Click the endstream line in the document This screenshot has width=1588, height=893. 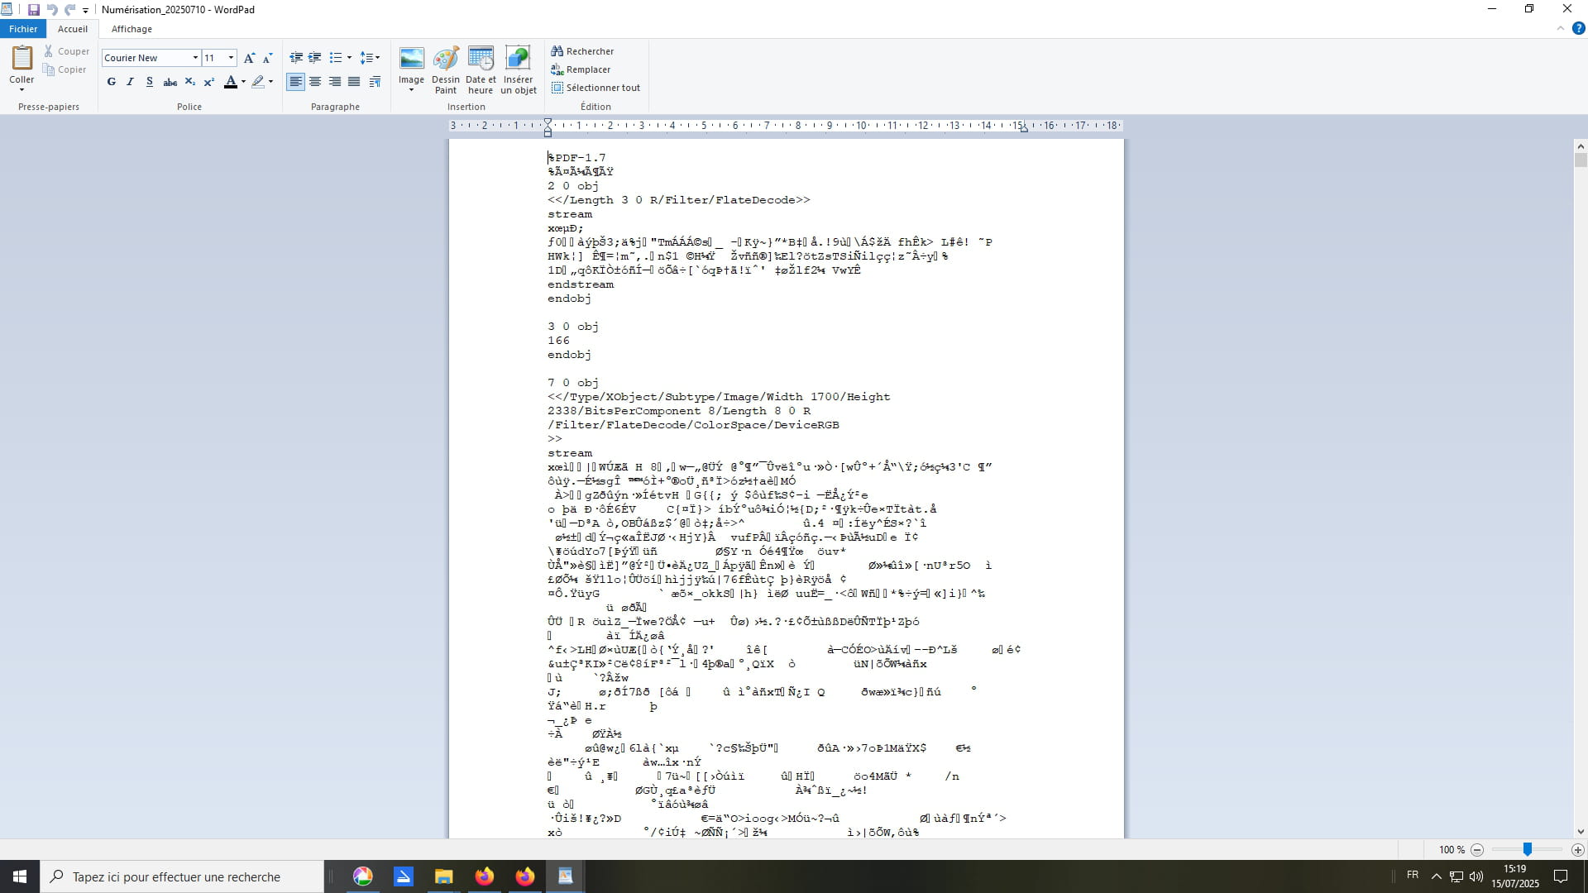click(x=581, y=284)
